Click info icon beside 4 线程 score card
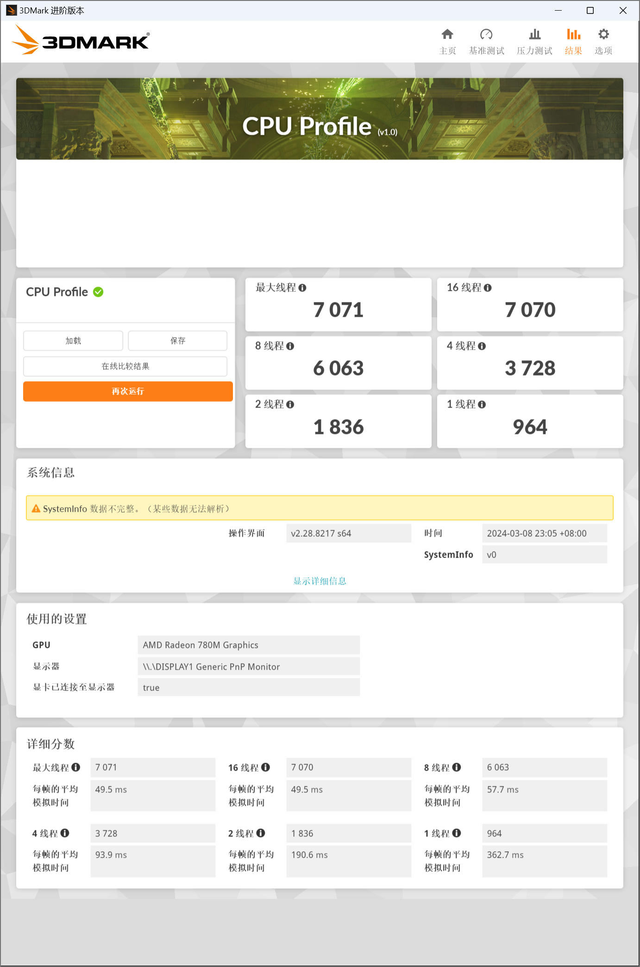Screen dimensions: 640x967 click(x=482, y=346)
